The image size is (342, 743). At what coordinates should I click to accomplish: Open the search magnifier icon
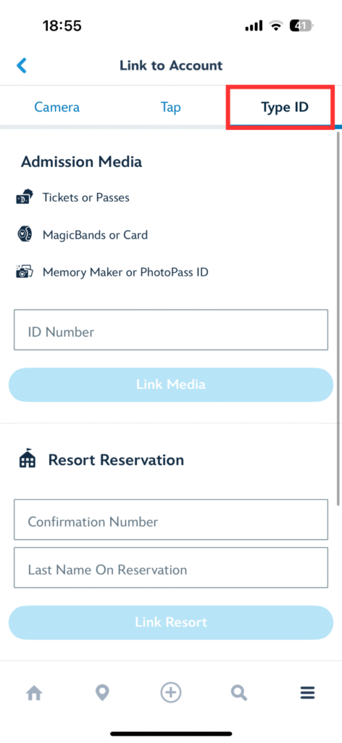click(x=239, y=693)
